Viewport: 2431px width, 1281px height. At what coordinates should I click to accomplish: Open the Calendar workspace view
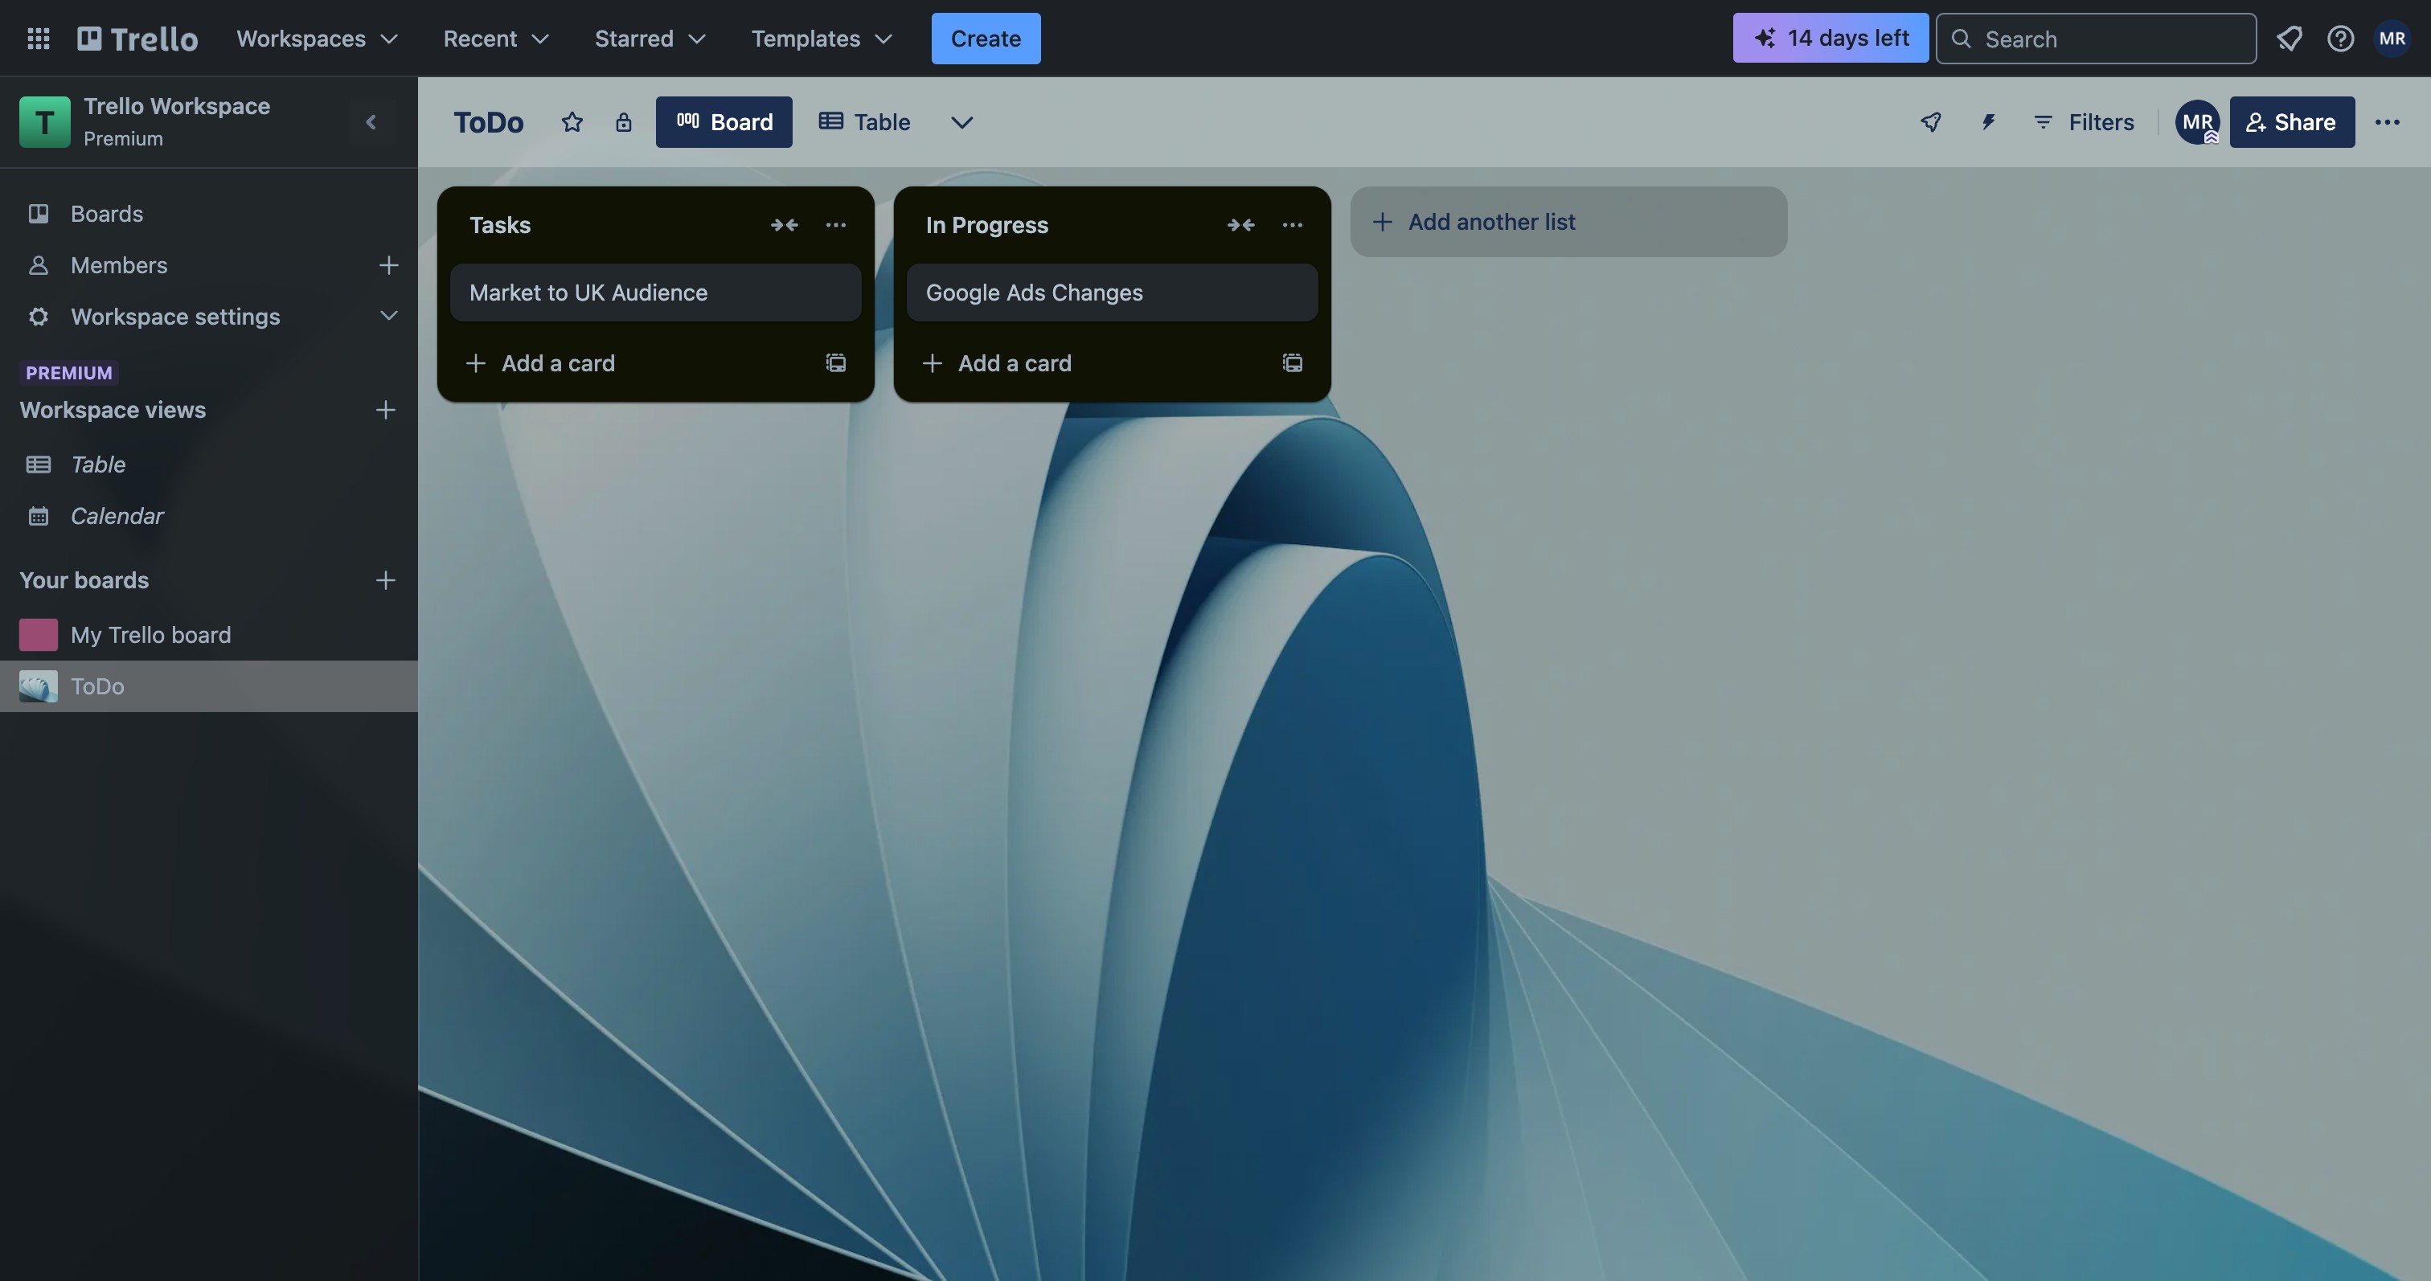point(208,516)
